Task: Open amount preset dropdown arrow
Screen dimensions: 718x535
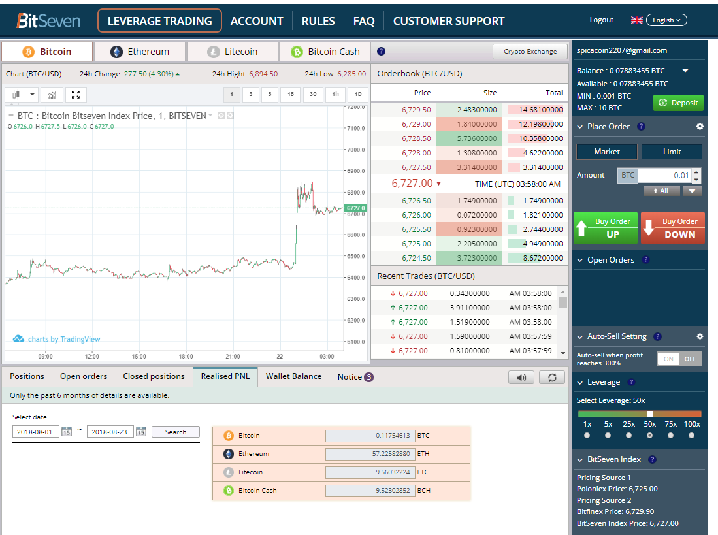Action: pos(692,191)
